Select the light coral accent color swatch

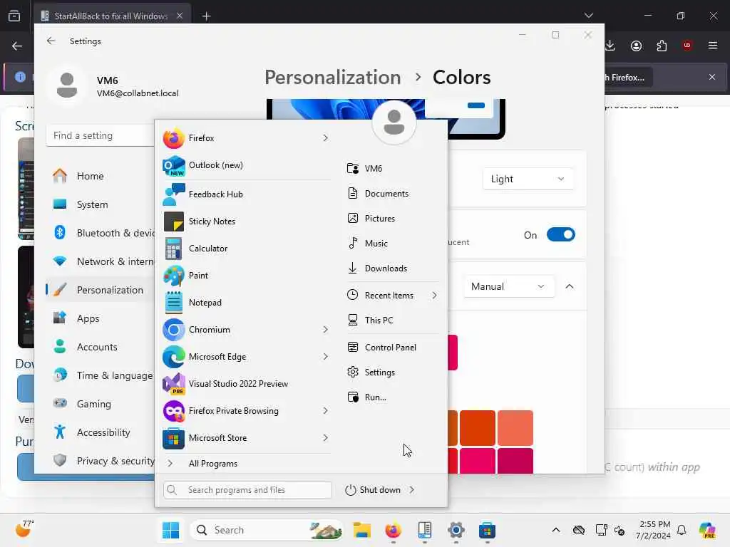tap(515, 428)
